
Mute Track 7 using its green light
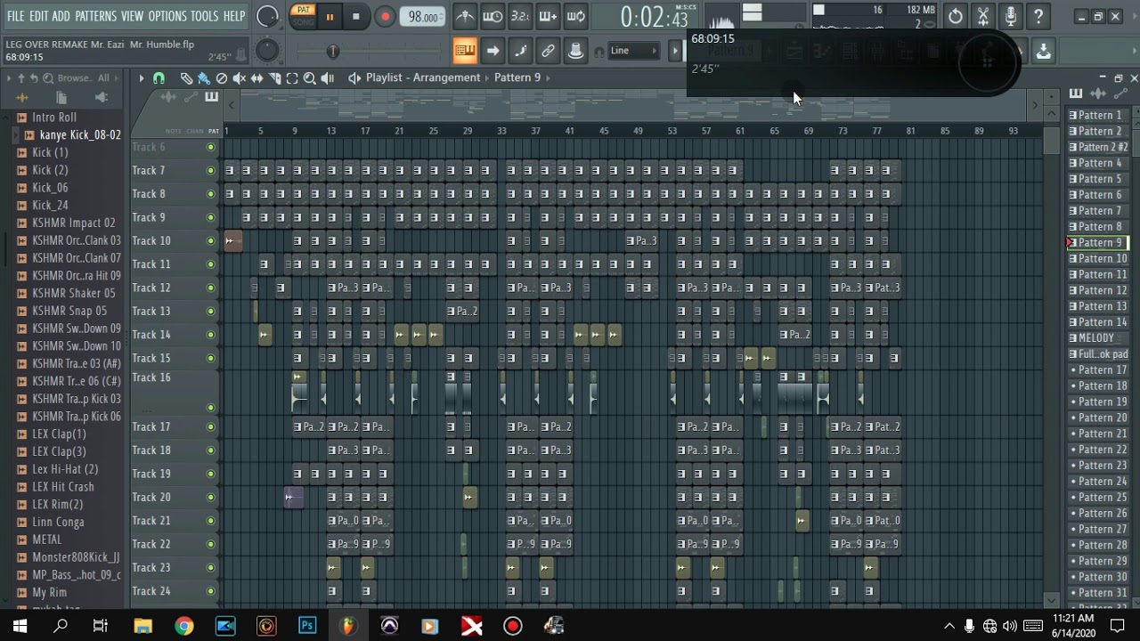point(211,171)
